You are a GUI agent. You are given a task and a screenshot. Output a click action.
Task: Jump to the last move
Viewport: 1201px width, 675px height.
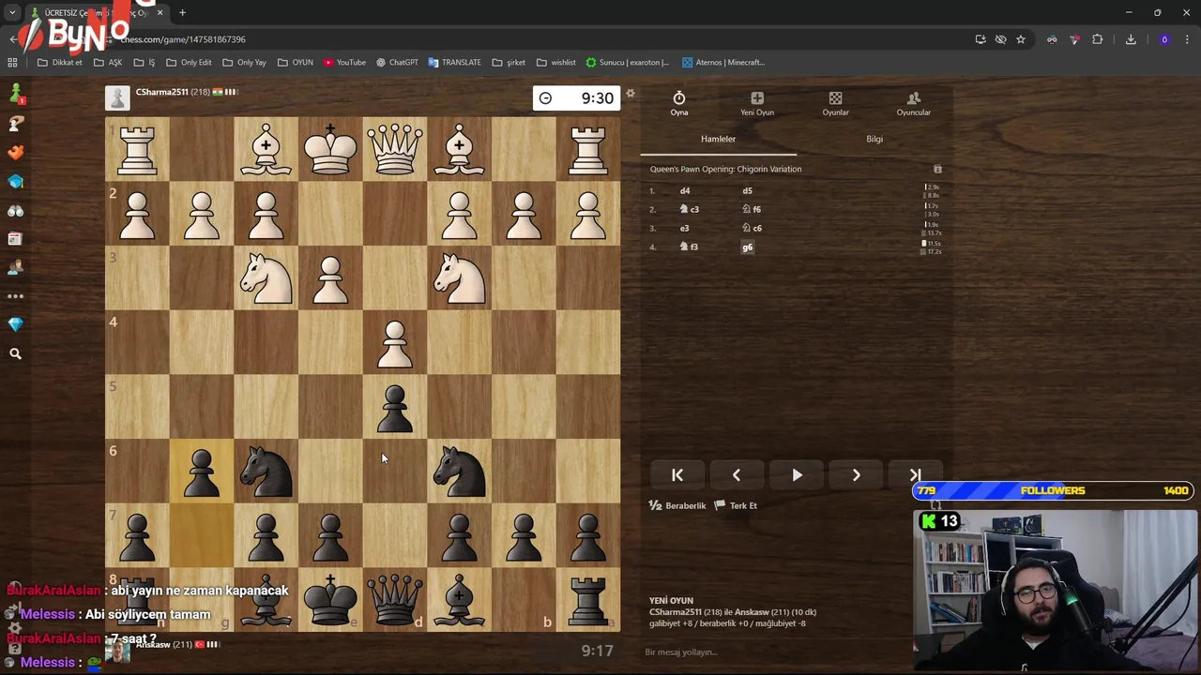915,475
